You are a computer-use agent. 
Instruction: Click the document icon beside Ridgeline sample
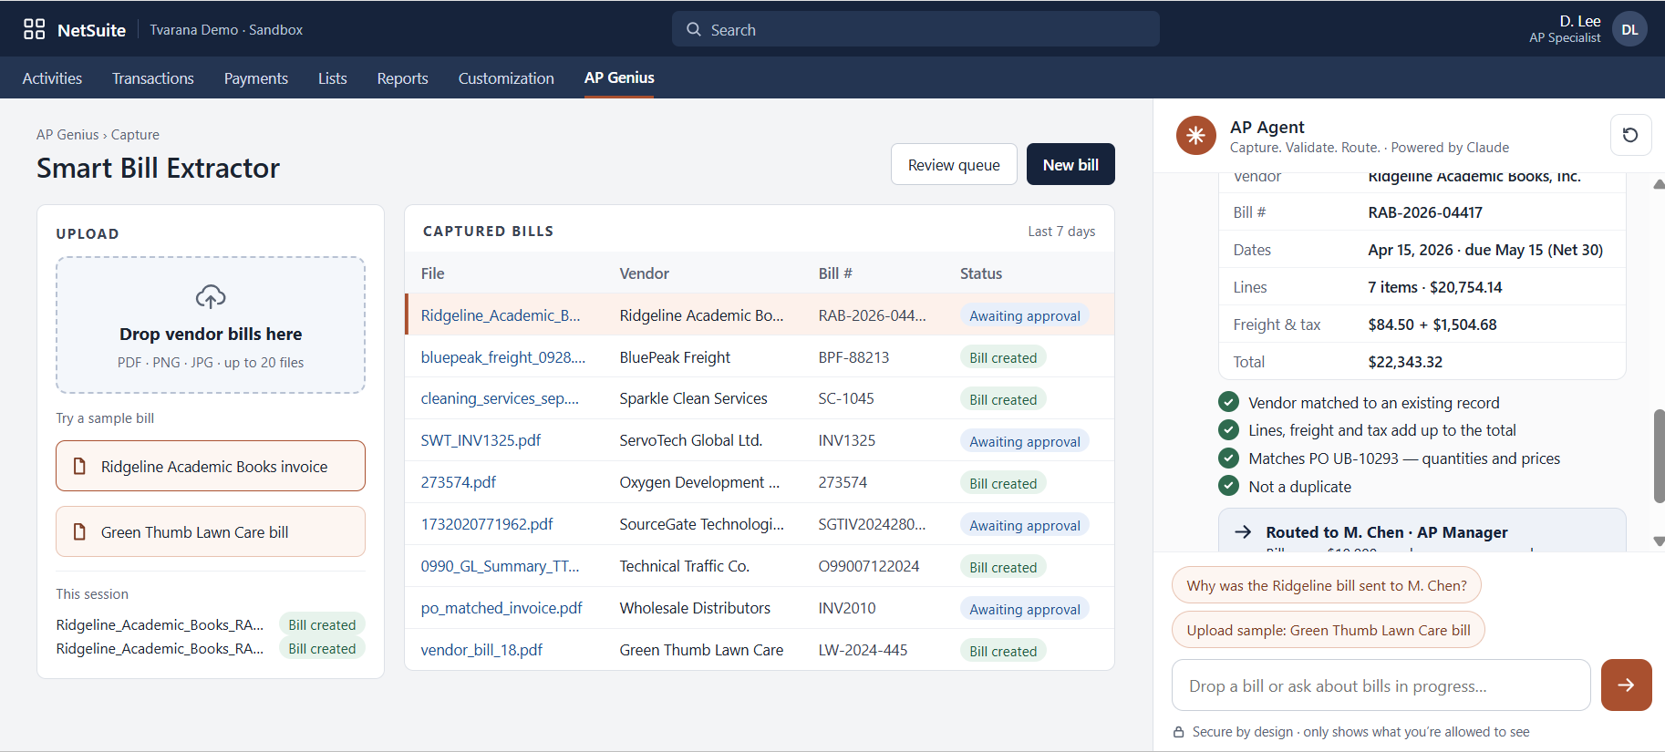coord(79,466)
